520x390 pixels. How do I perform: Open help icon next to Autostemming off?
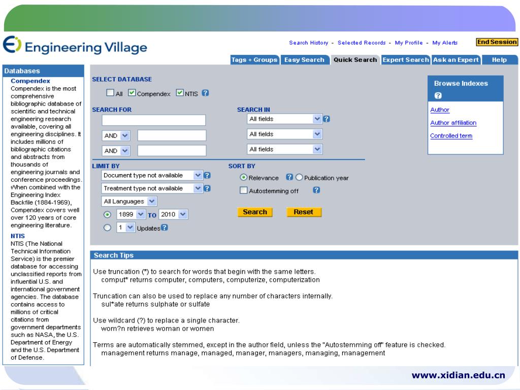(x=316, y=190)
